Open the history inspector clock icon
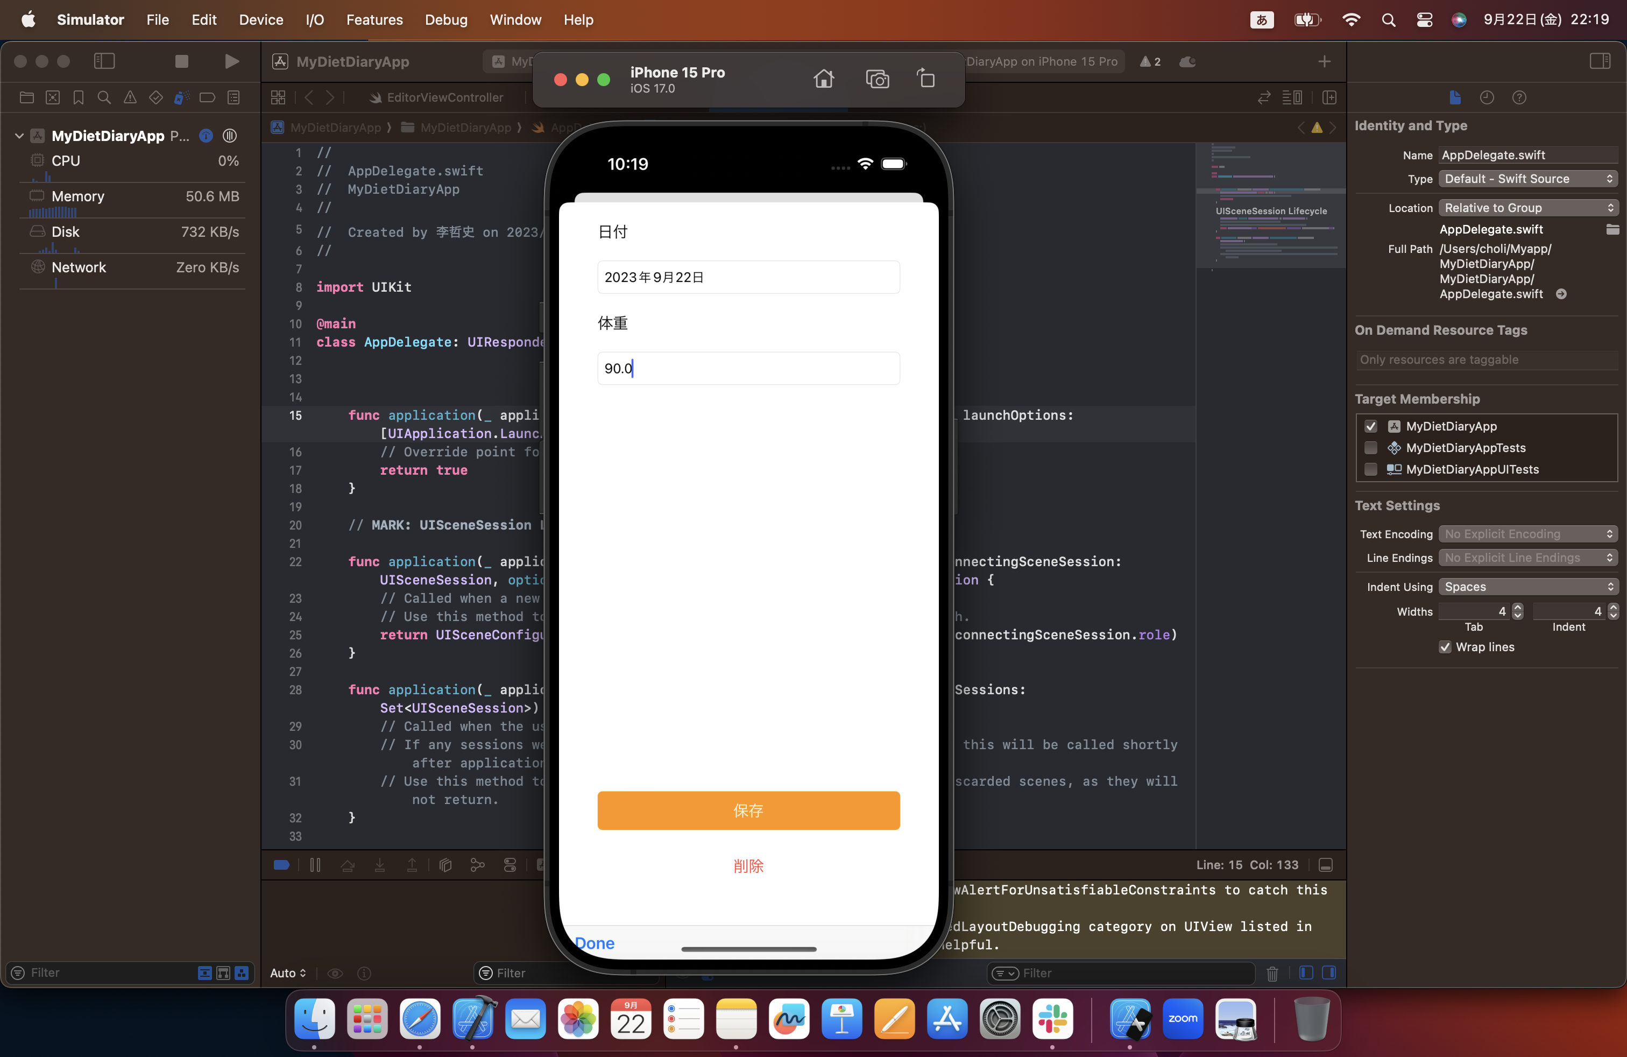Viewport: 1627px width, 1057px height. pyautogui.click(x=1487, y=98)
